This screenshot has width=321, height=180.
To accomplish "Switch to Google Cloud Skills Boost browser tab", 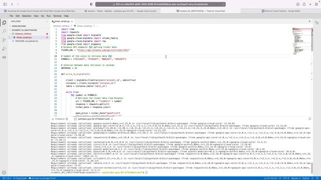I will coord(40,11).
